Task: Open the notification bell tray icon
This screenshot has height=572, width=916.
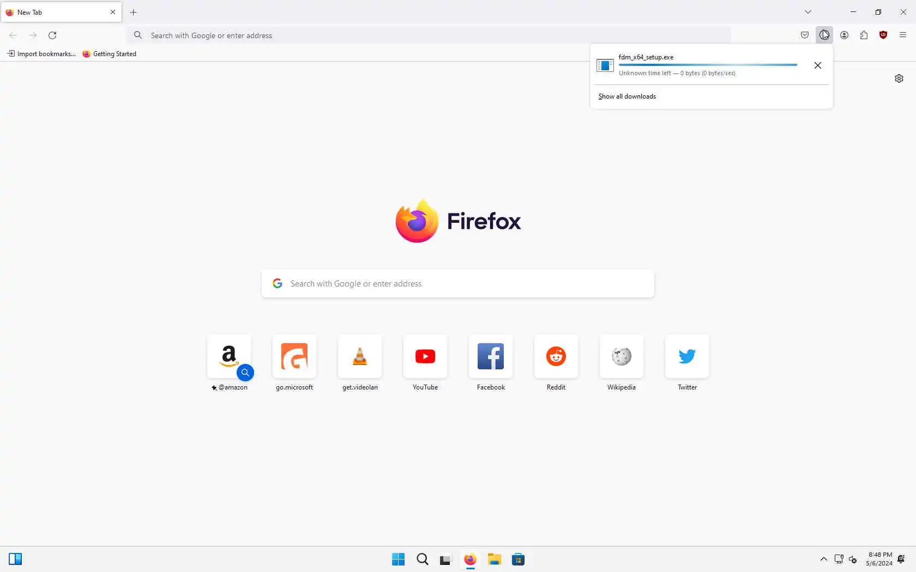Action: tap(901, 559)
